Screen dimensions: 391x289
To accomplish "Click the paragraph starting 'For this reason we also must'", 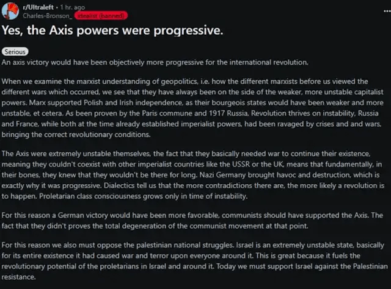I will (195, 261).
